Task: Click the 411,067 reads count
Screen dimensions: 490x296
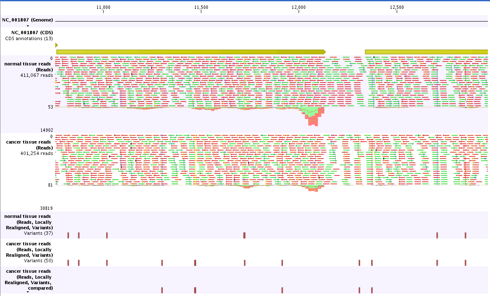Action: click(x=37, y=76)
